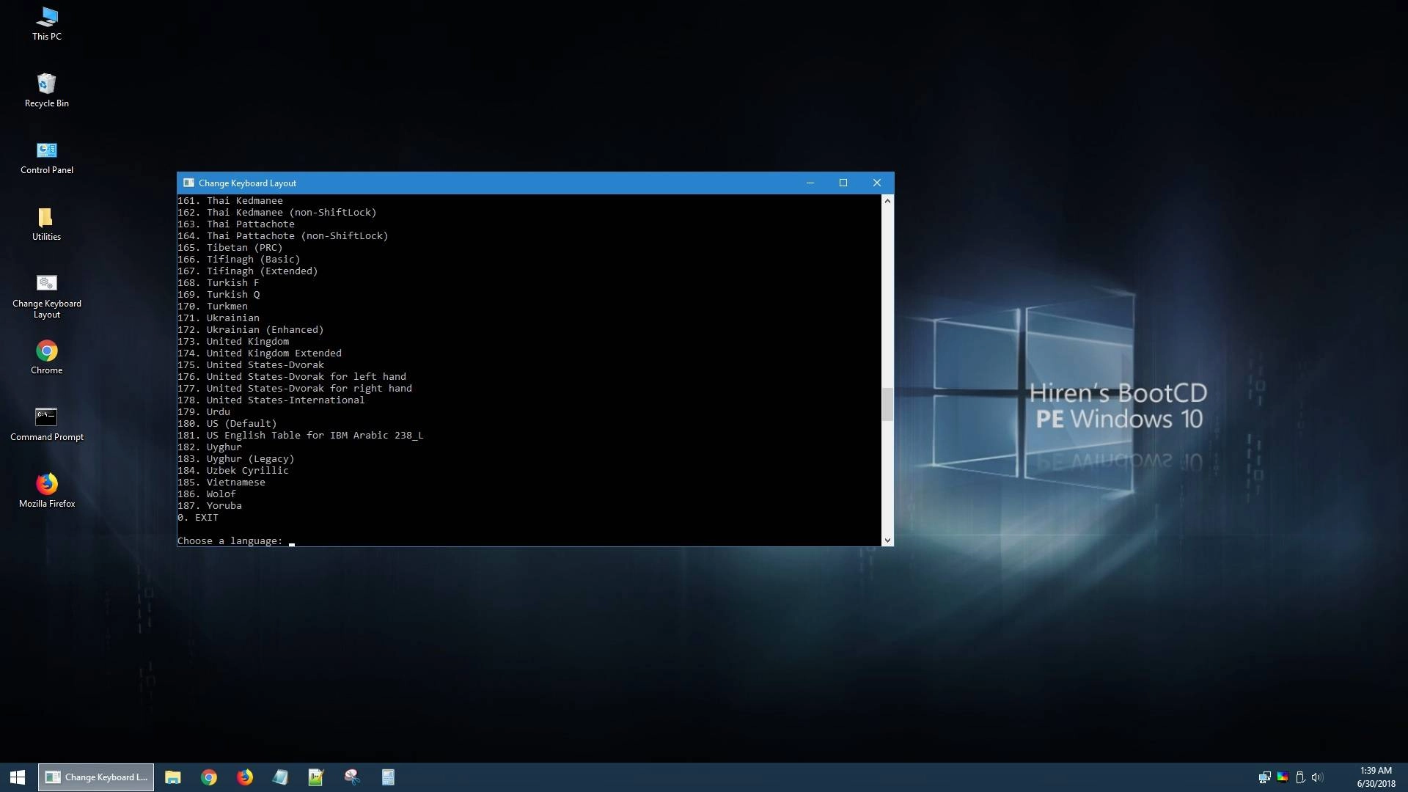The image size is (1408, 792).
Task: Open Control Panel from the desktop
Action: point(45,150)
